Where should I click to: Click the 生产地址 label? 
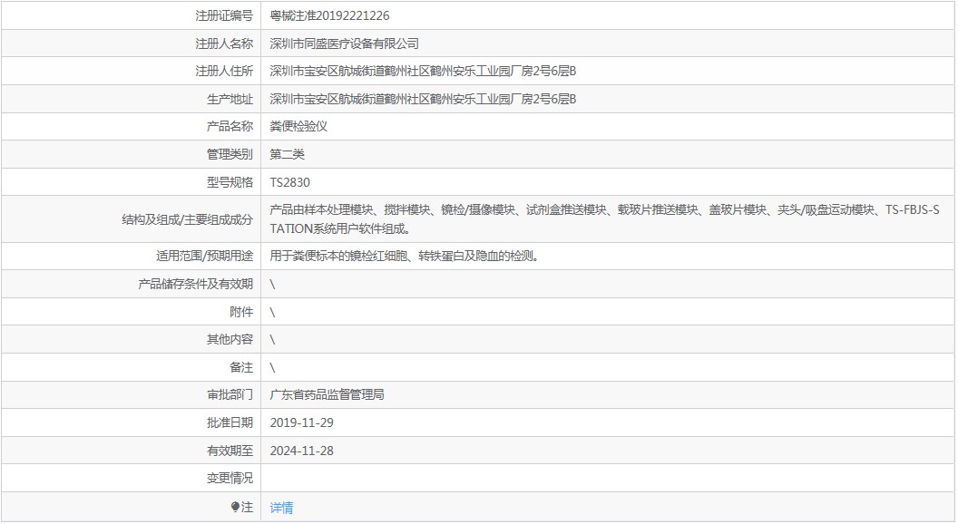[x=230, y=99]
